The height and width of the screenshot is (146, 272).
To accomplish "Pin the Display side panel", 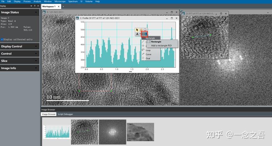I will pyautogui.click(x=35, y=6).
